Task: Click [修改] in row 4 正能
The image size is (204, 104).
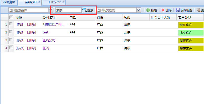Action: pos(20,48)
